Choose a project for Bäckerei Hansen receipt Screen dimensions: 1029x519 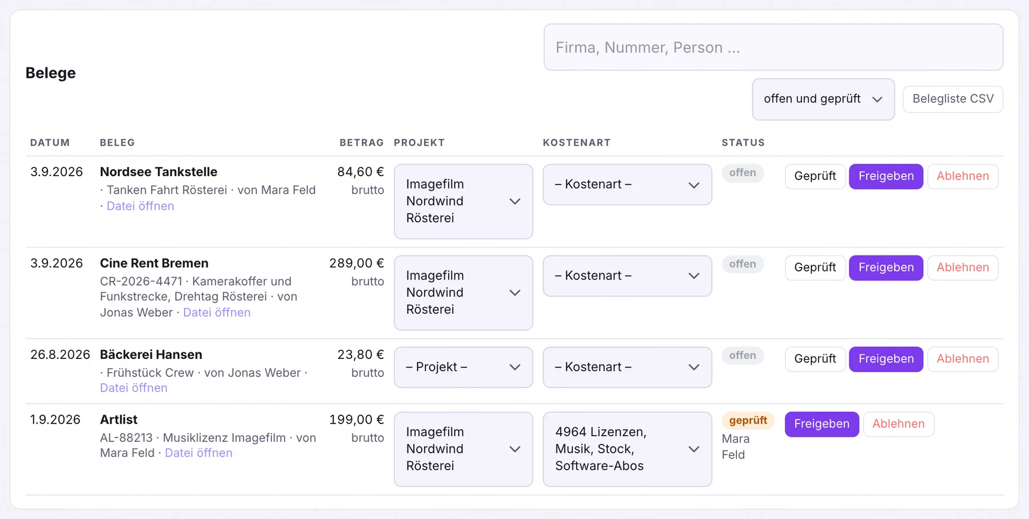pyautogui.click(x=464, y=367)
